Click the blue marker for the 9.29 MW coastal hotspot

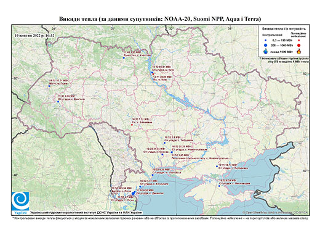153,175
